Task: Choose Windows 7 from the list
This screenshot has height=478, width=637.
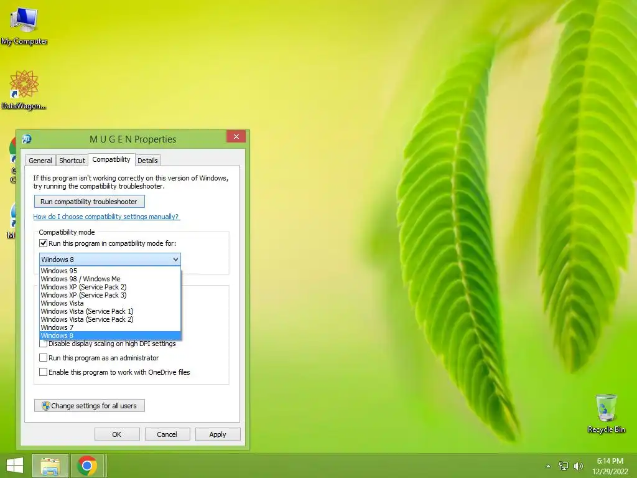Action: 110,327
